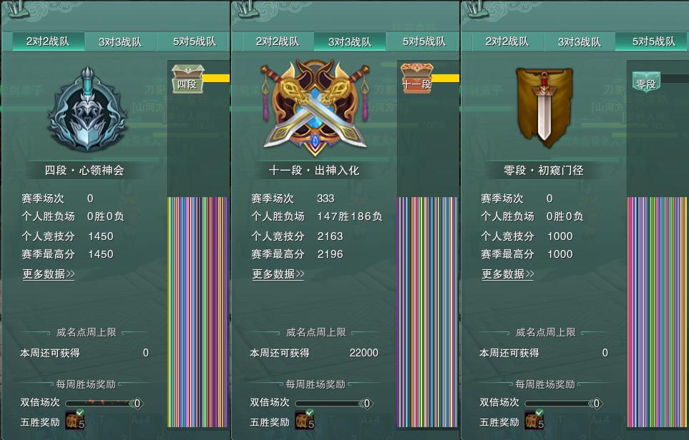Select the 3对3战队 tab in the middle panel
Screen dimensions: 689x440
pyautogui.click(x=350, y=41)
